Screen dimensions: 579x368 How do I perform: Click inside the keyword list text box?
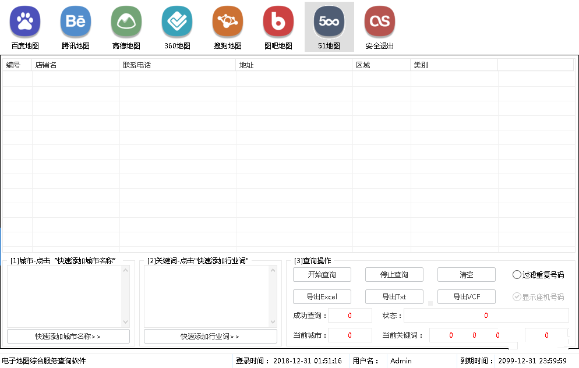click(x=207, y=296)
